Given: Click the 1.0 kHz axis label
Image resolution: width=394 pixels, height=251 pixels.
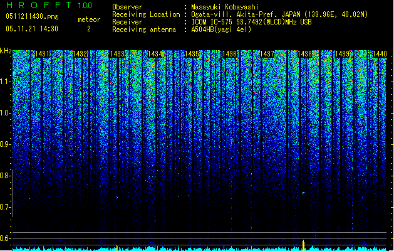Looking at the screenshot, I should pyautogui.click(x=5, y=113).
